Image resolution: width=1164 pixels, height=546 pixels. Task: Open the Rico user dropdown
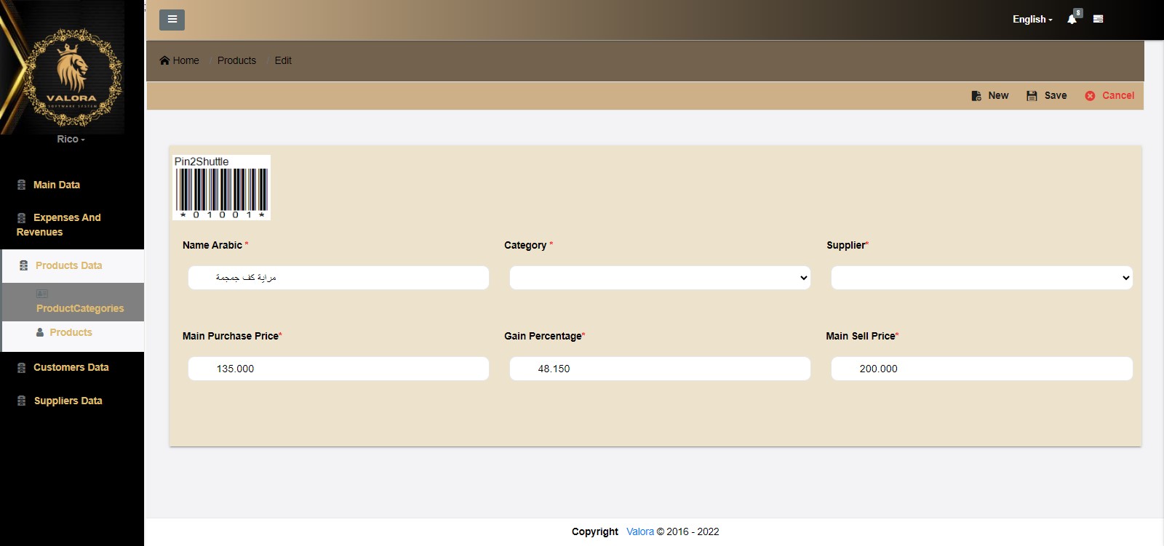[71, 139]
